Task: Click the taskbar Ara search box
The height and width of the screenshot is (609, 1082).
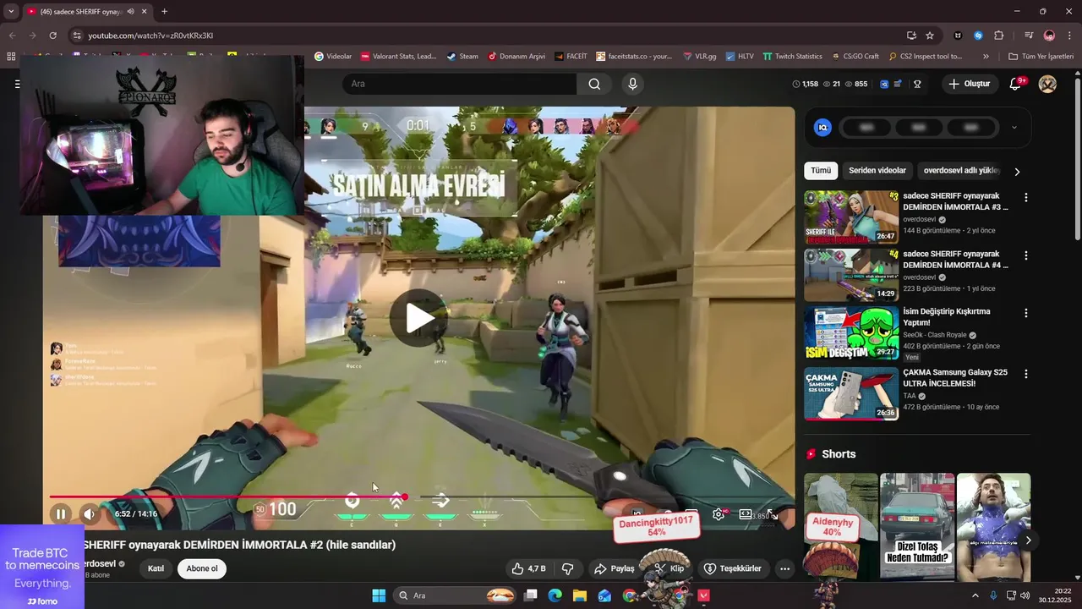Action: [x=456, y=595]
